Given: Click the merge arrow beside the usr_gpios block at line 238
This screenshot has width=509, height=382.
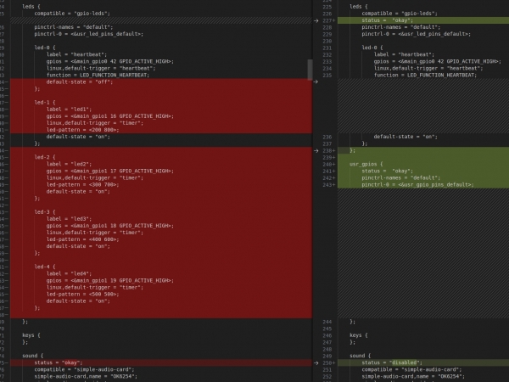Looking at the screenshot, I should coord(316,149).
